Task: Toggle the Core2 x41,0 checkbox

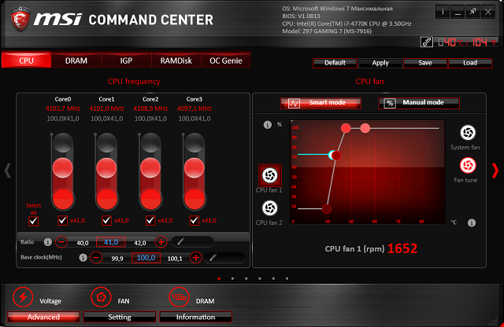Action: [150, 220]
